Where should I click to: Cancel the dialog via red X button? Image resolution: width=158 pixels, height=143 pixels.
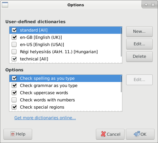[110, 134]
